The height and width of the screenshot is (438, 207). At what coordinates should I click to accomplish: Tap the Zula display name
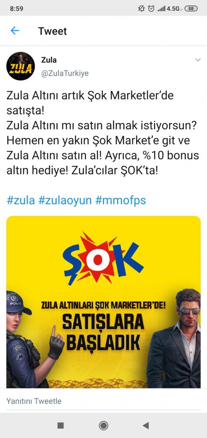pos(49,60)
